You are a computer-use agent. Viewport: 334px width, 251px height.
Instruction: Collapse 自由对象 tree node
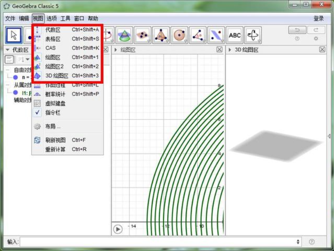click(x=8, y=70)
